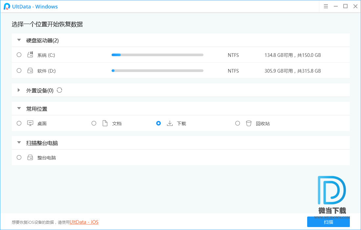Image resolution: width=361 pixels, height=230 pixels.
Task: Close the UltData window
Action: tap(355, 6)
